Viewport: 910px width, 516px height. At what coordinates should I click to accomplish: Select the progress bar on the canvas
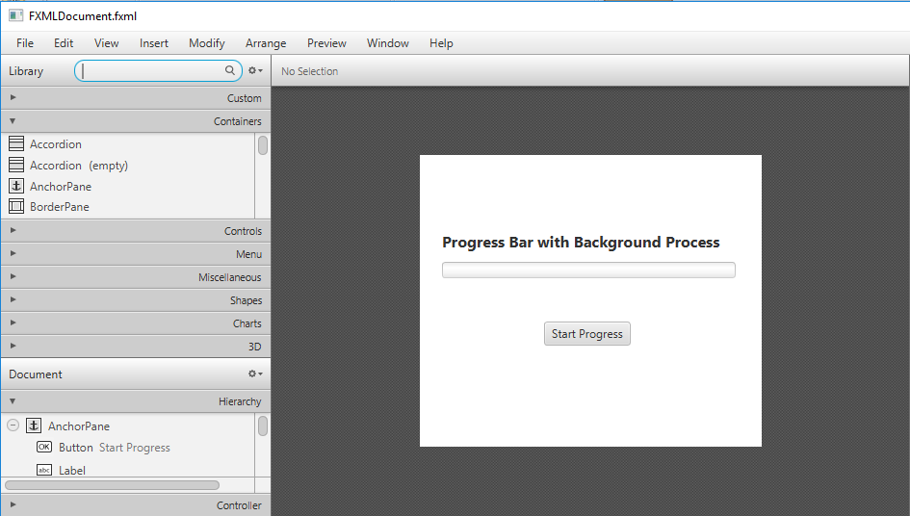588,270
